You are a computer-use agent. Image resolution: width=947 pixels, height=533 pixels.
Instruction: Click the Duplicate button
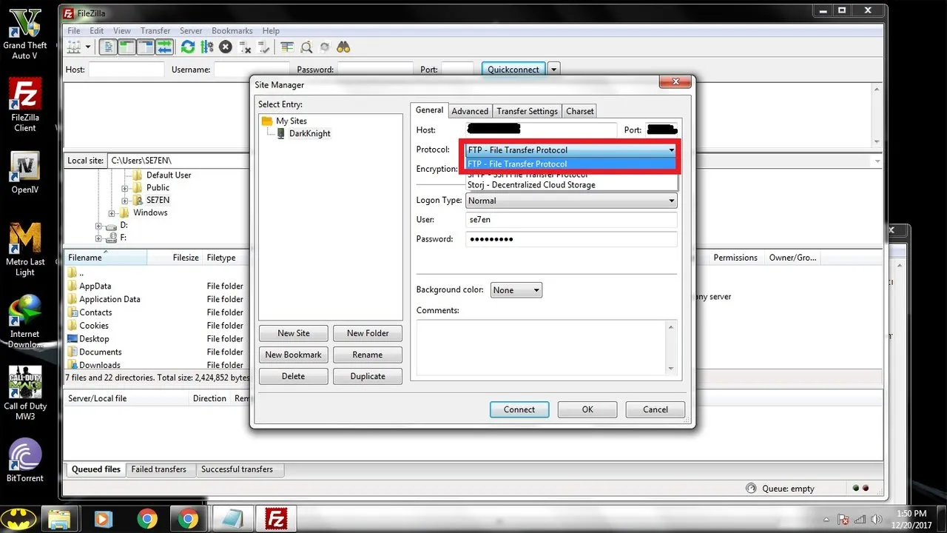coord(368,376)
